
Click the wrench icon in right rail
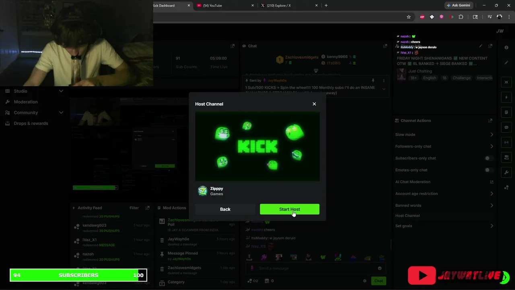coord(507,172)
